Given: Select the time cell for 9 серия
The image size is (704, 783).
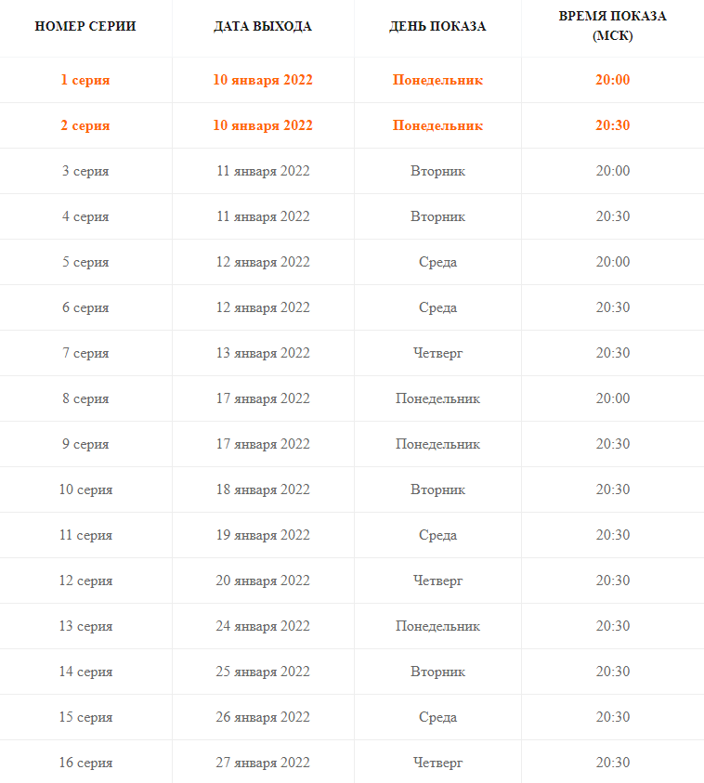Looking at the screenshot, I should point(612,444).
